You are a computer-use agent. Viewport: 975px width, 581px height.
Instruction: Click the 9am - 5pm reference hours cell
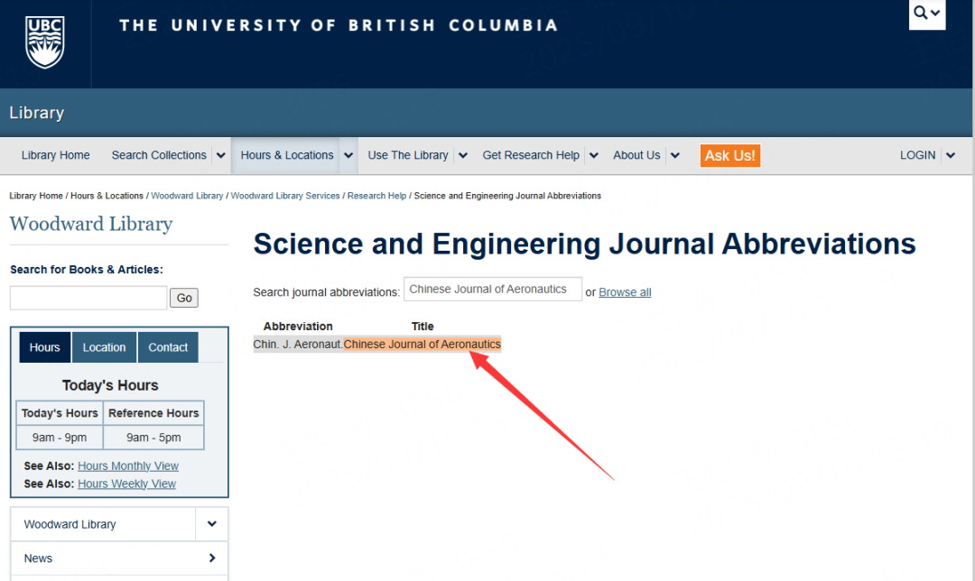[x=153, y=438]
